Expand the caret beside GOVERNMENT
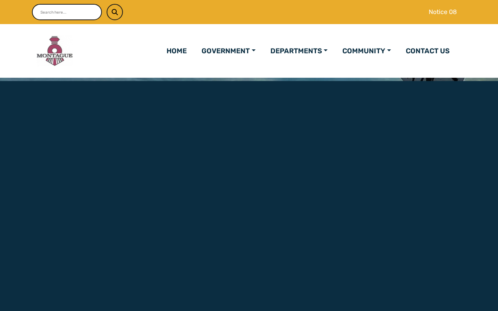The image size is (498, 311). [254, 51]
